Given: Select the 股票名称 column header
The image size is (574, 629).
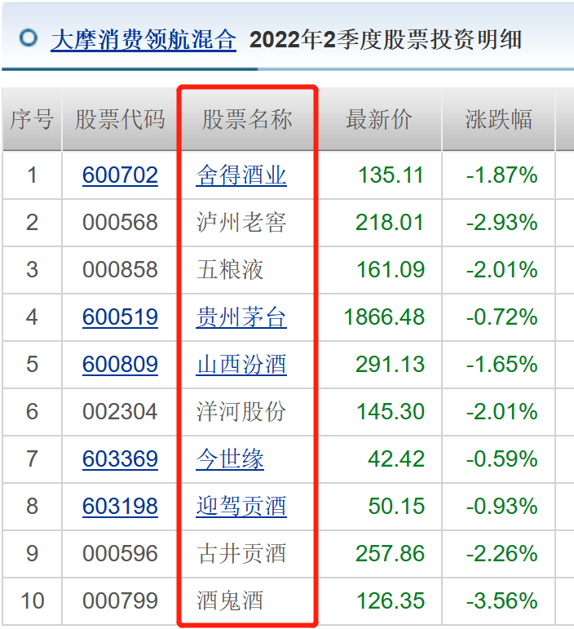Looking at the screenshot, I should (x=247, y=119).
